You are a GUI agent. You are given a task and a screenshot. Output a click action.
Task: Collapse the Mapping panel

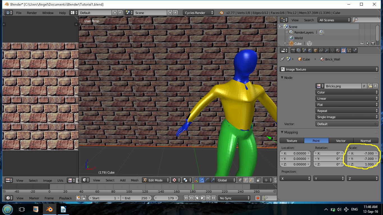point(282,132)
